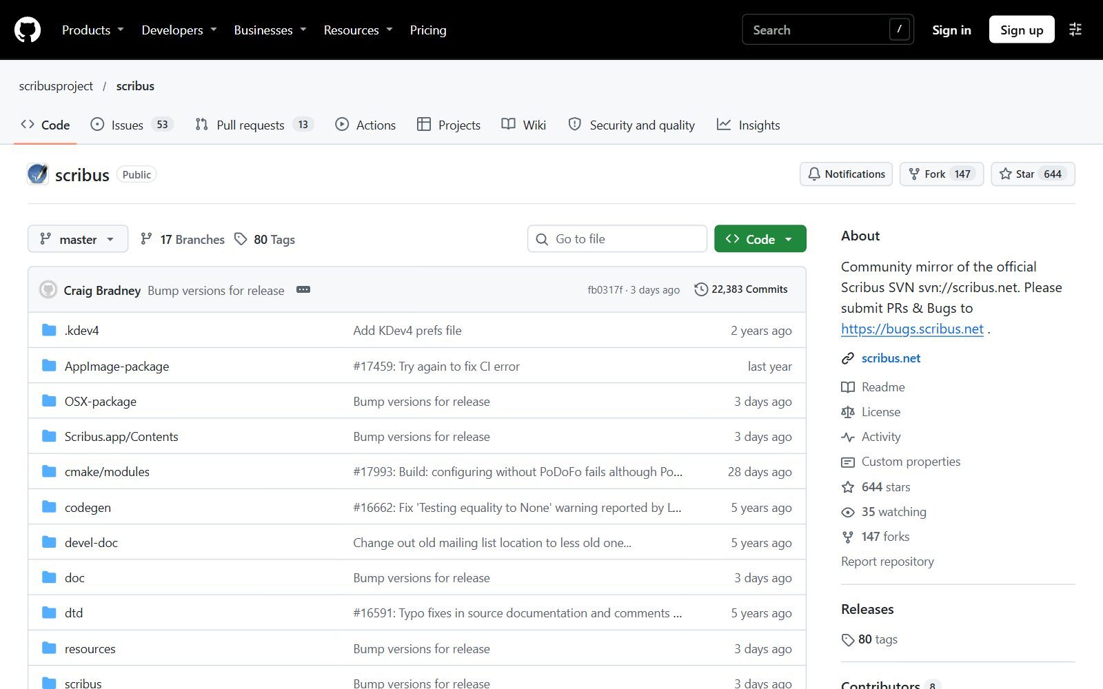Open the Projects tab
This screenshot has height=689, width=1103.
pos(449,125)
